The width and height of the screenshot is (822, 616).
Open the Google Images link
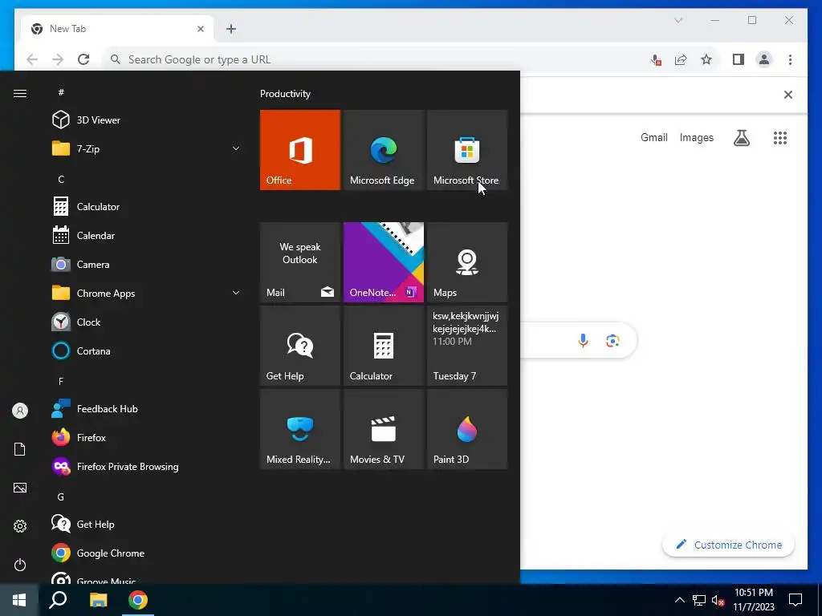tap(696, 137)
